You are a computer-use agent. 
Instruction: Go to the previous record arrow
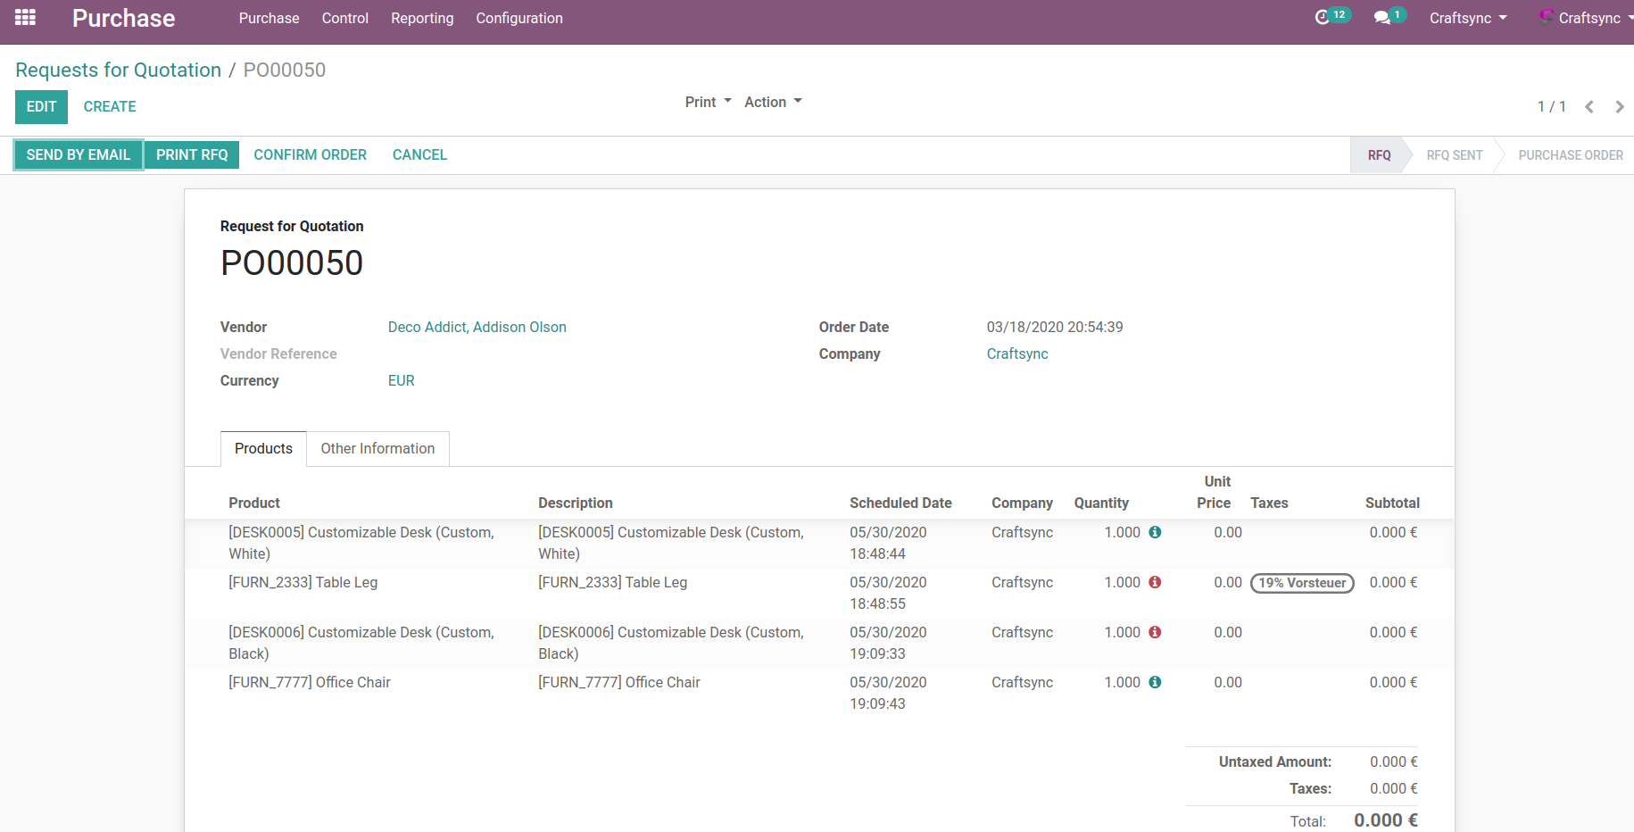1589,107
